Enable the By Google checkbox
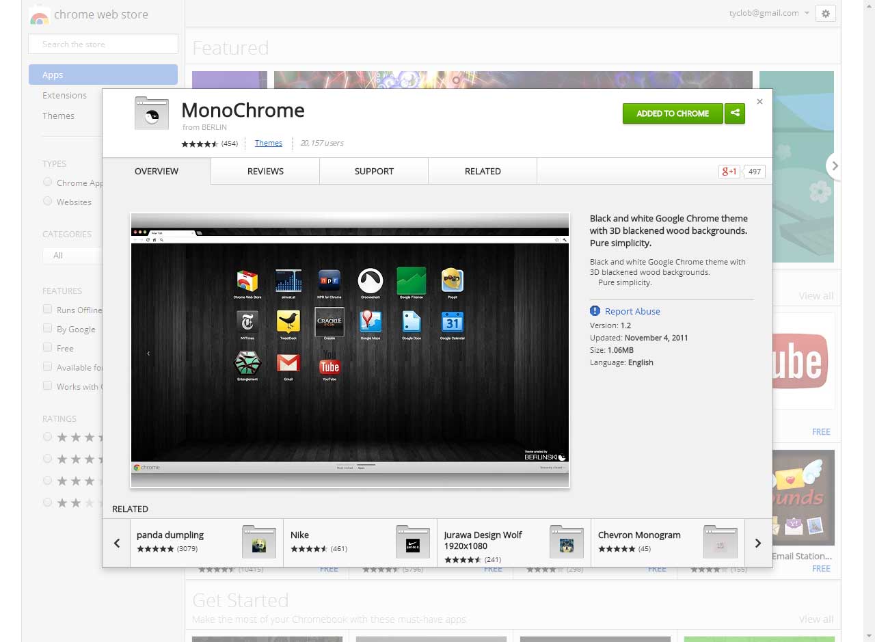 pyautogui.click(x=47, y=328)
